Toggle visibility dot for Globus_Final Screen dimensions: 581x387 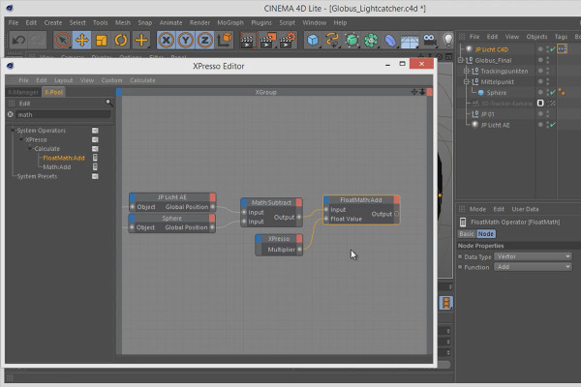coord(540,60)
